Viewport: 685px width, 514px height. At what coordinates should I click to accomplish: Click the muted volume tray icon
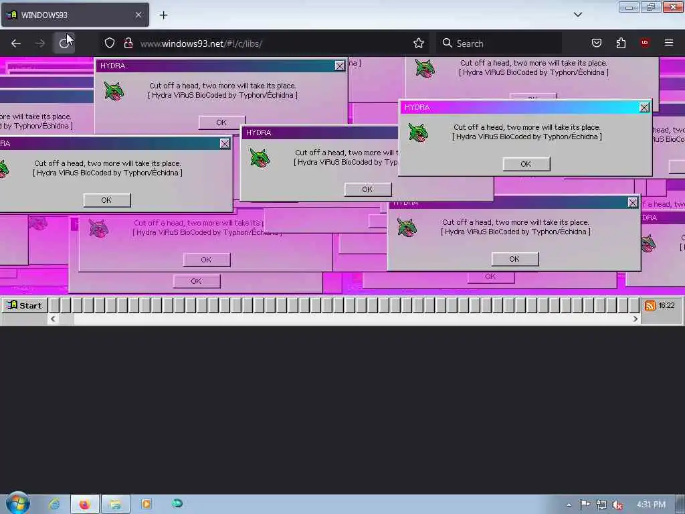click(617, 505)
